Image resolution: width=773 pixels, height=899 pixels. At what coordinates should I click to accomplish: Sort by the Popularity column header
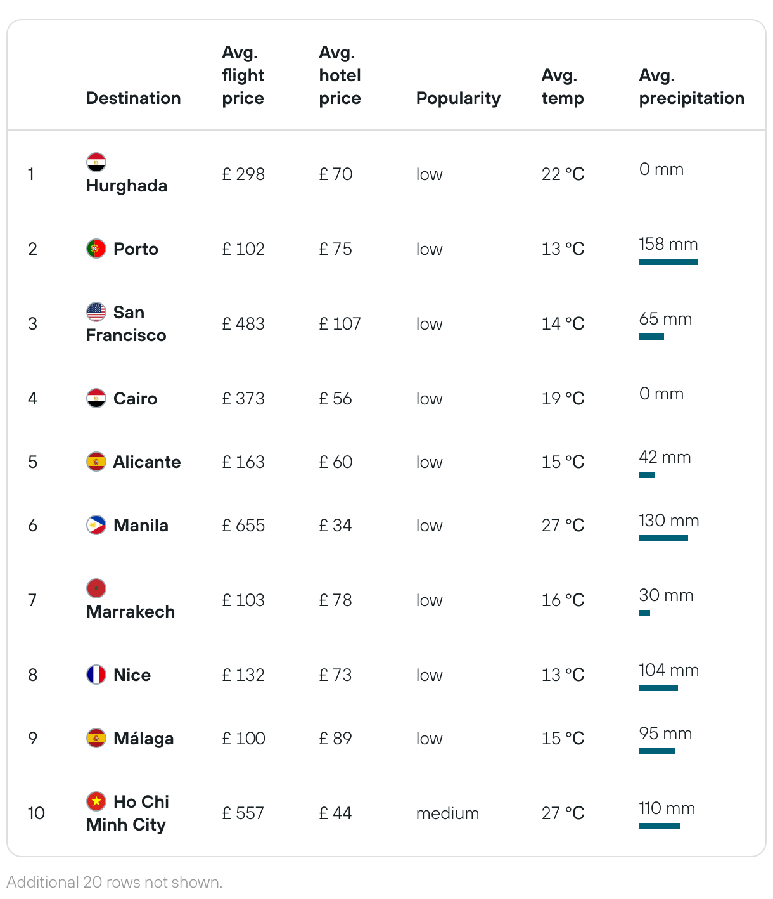[x=458, y=98]
